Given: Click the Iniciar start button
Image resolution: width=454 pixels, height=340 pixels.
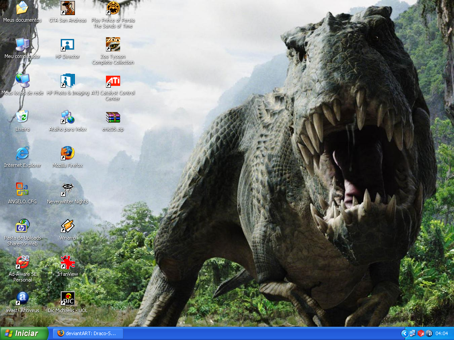Looking at the screenshot, I should point(24,333).
